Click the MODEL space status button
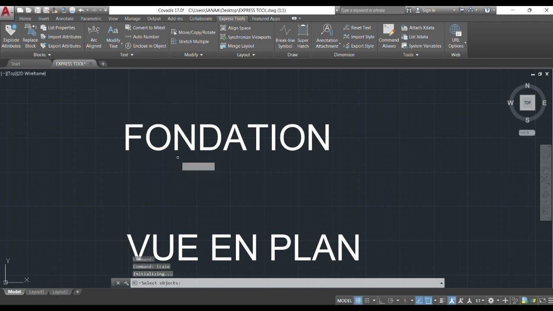The height and width of the screenshot is (311, 553). click(344, 301)
